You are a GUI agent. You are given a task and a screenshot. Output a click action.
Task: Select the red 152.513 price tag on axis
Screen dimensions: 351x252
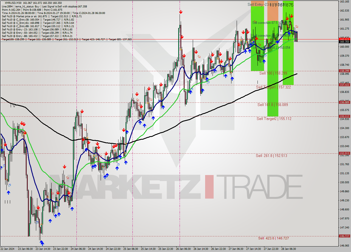pos(344,153)
